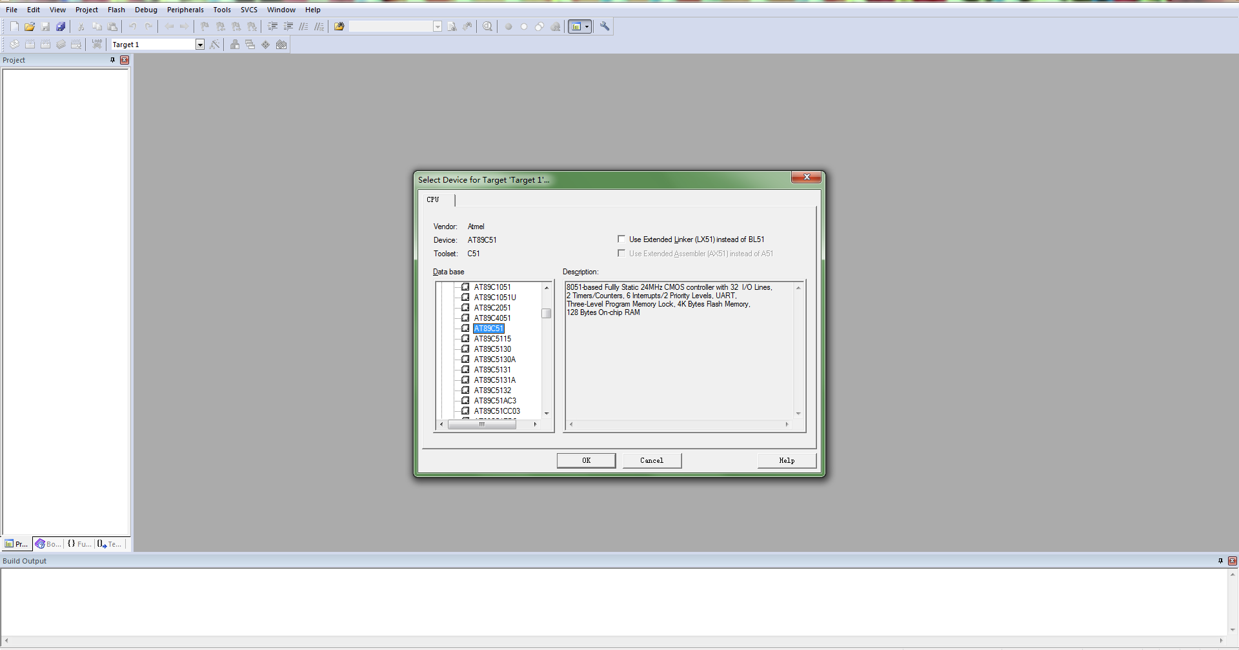Click the Clear All Bookmarks icon
This screenshot has height=650, width=1239.
click(x=252, y=26)
